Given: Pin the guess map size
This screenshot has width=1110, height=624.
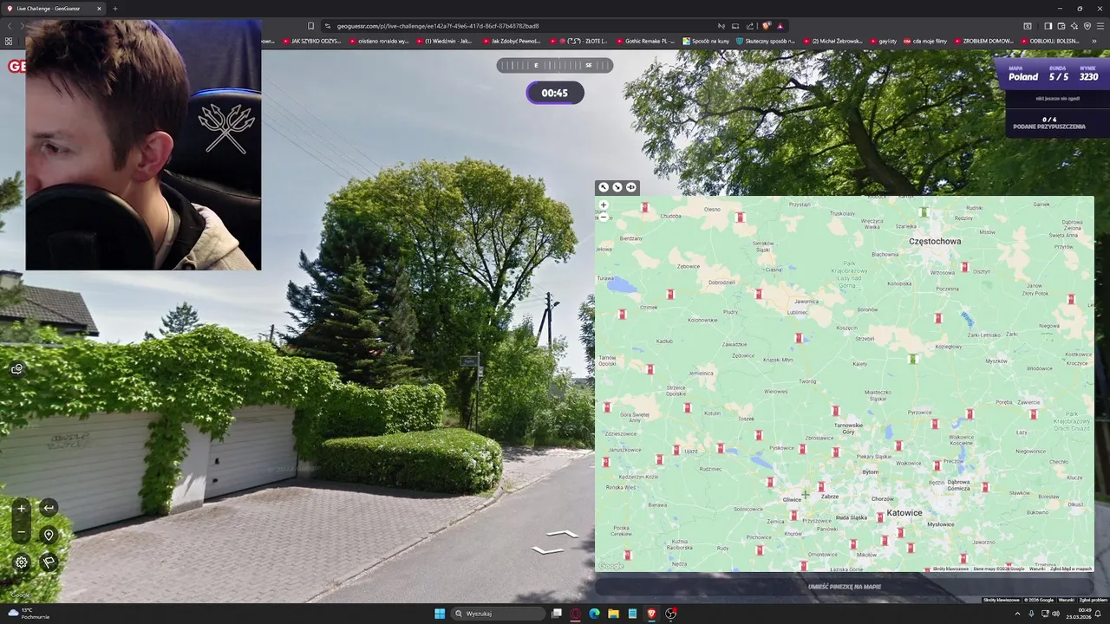Looking at the screenshot, I should pyautogui.click(x=631, y=187).
